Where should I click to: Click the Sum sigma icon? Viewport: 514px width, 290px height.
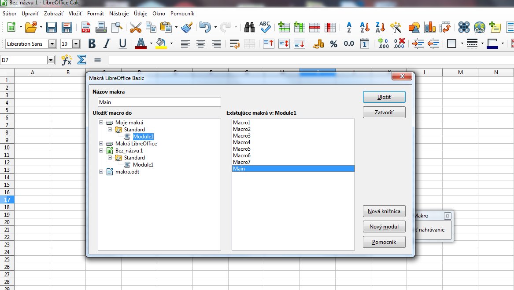pyautogui.click(x=81, y=60)
